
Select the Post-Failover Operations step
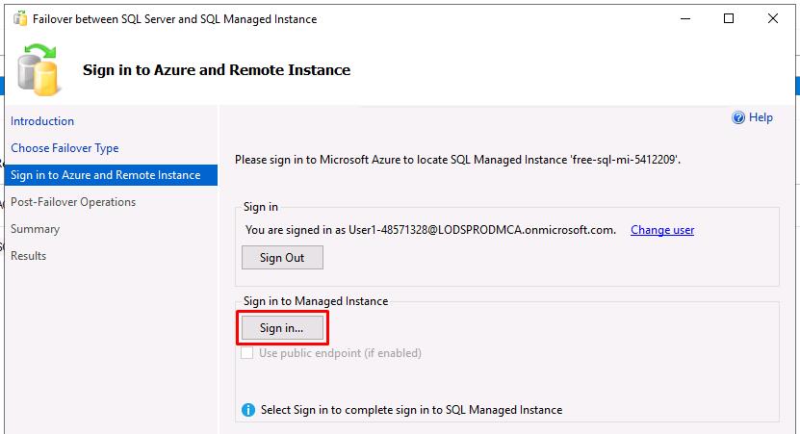click(x=73, y=202)
